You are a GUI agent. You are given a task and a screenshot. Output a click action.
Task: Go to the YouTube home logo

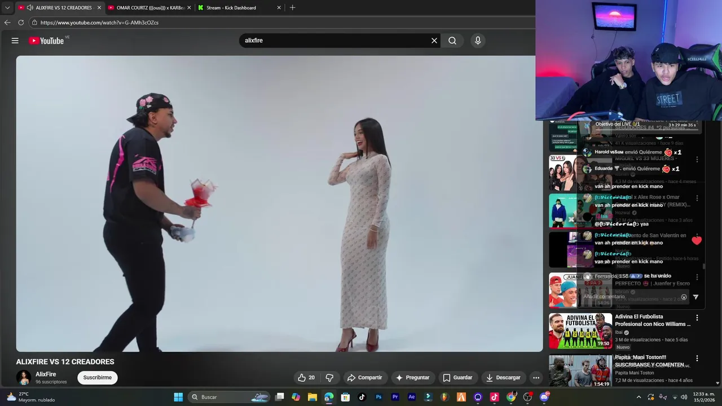click(x=47, y=41)
